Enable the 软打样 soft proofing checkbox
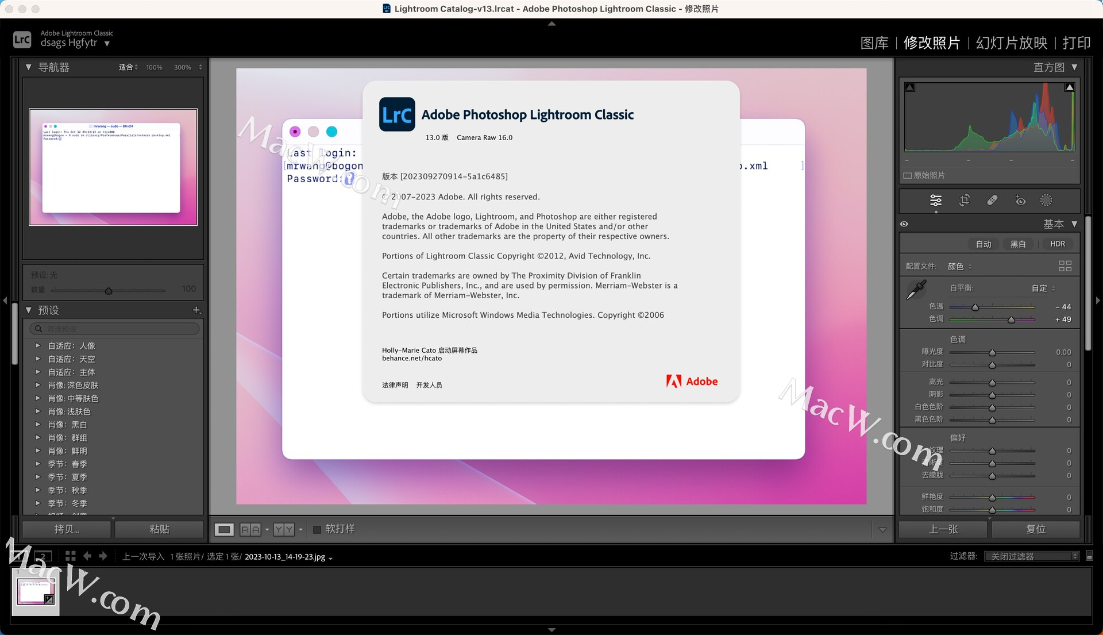 pyautogui.click(x=317, y=529)
